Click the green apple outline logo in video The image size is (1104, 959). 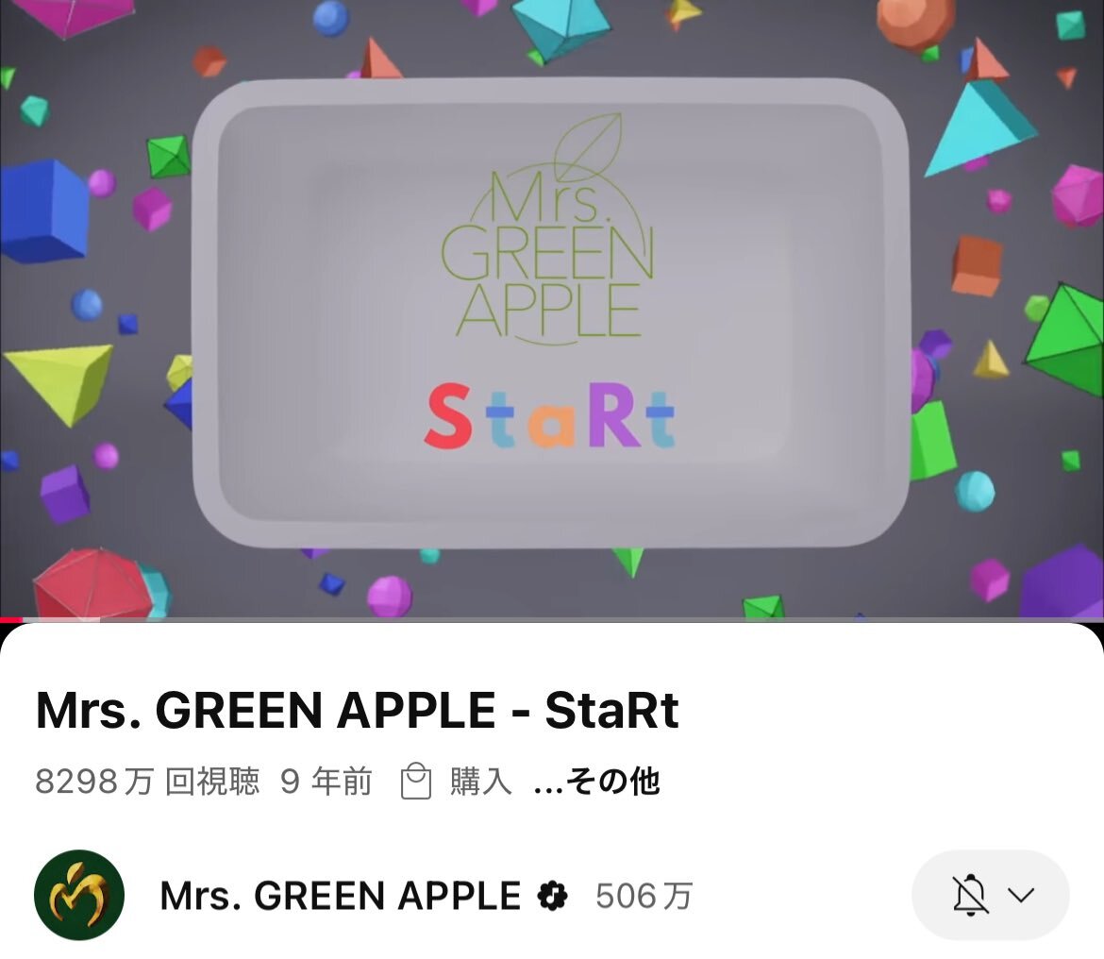(548, 228)
